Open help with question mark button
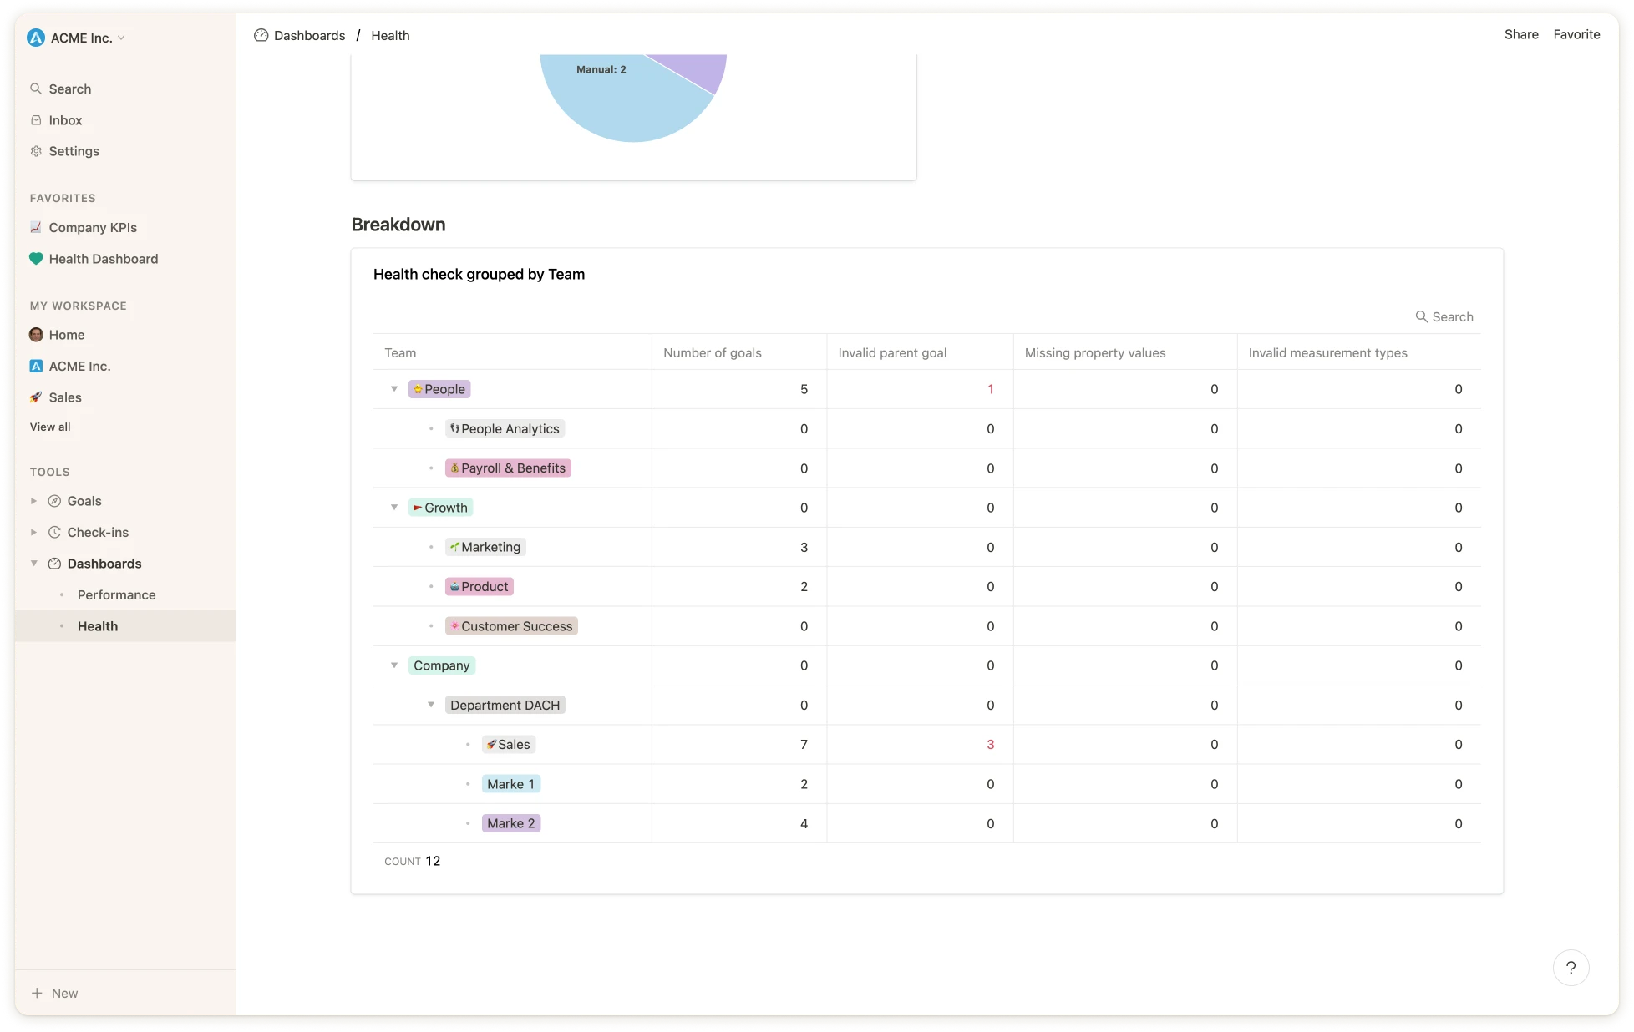The width and height of the screenshot is (1634, 1032). tap(1571, 968)
